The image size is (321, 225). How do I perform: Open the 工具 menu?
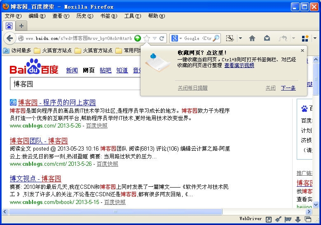[133, 16]
